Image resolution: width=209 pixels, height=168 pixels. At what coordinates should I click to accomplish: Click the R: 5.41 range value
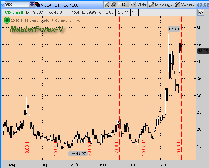[123, 13]
